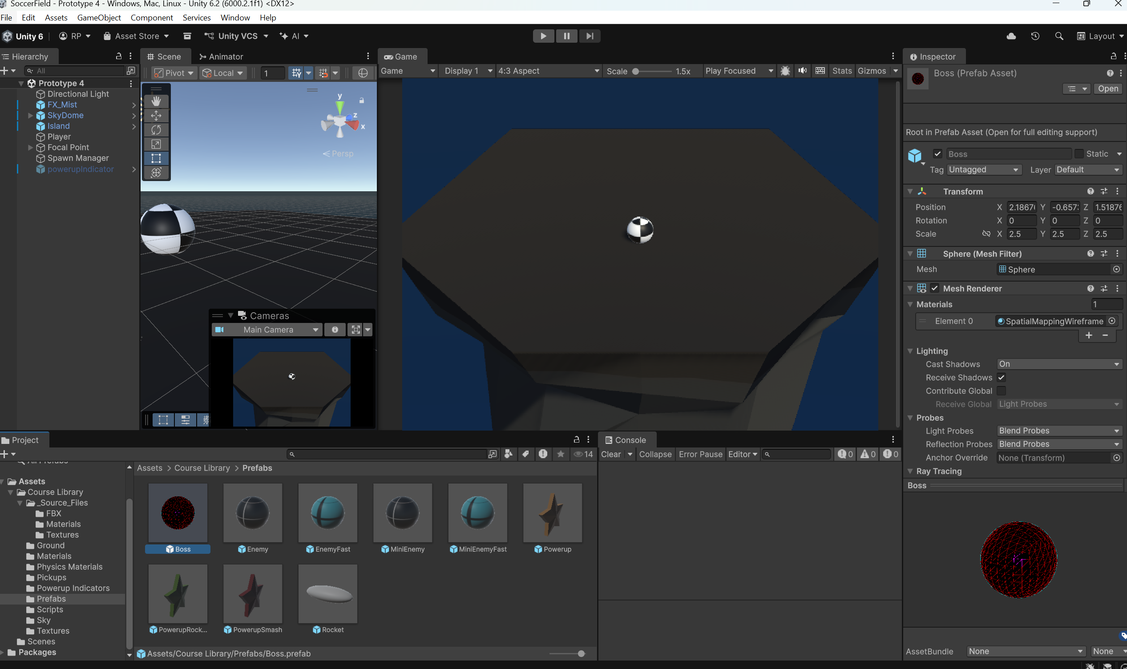
Task: Select the Hand view tool in Scene
Action: (x=156, y=101)
